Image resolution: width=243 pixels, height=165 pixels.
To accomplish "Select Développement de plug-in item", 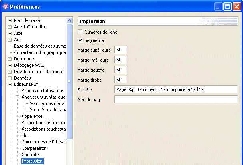I will point(39,72).
